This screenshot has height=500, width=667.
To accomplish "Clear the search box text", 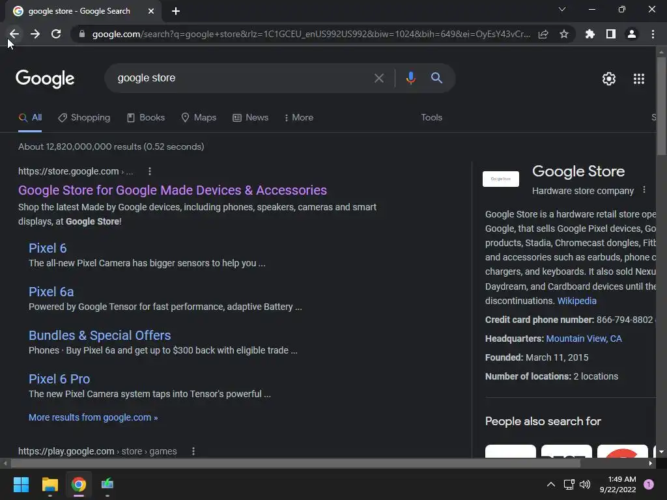I will (378, 78).
